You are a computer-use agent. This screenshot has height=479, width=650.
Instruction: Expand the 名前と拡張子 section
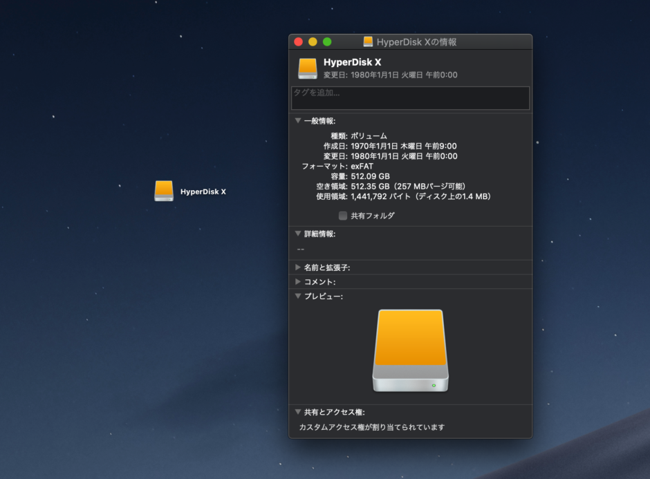coord(297,267)
